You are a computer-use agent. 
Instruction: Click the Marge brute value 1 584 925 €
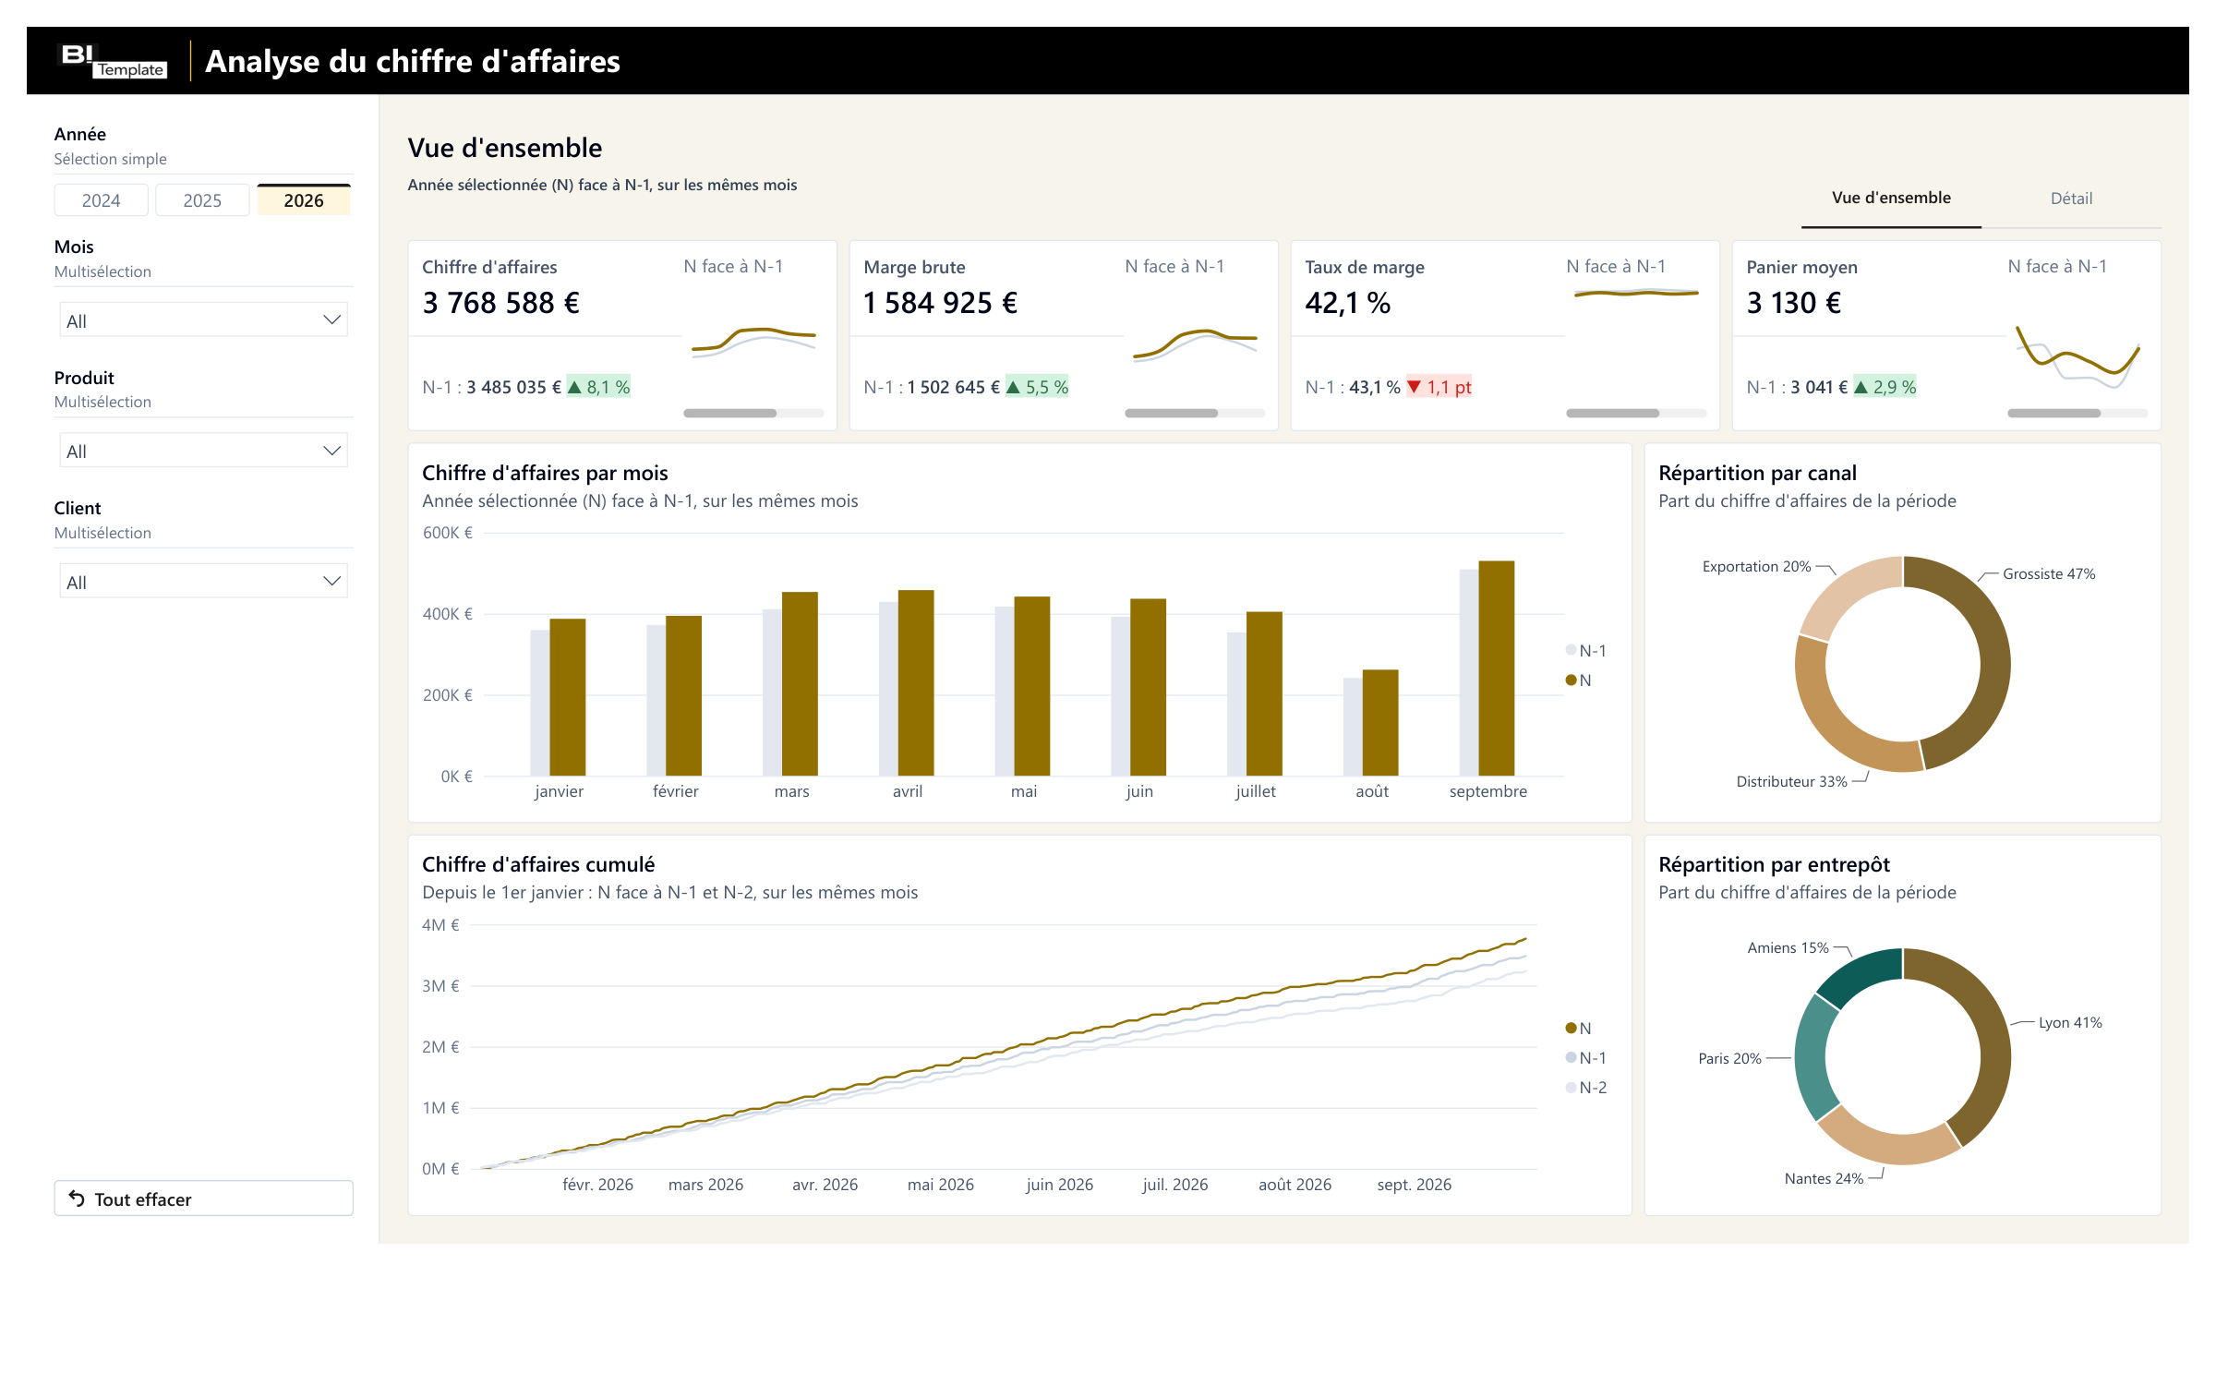[941, 303]
